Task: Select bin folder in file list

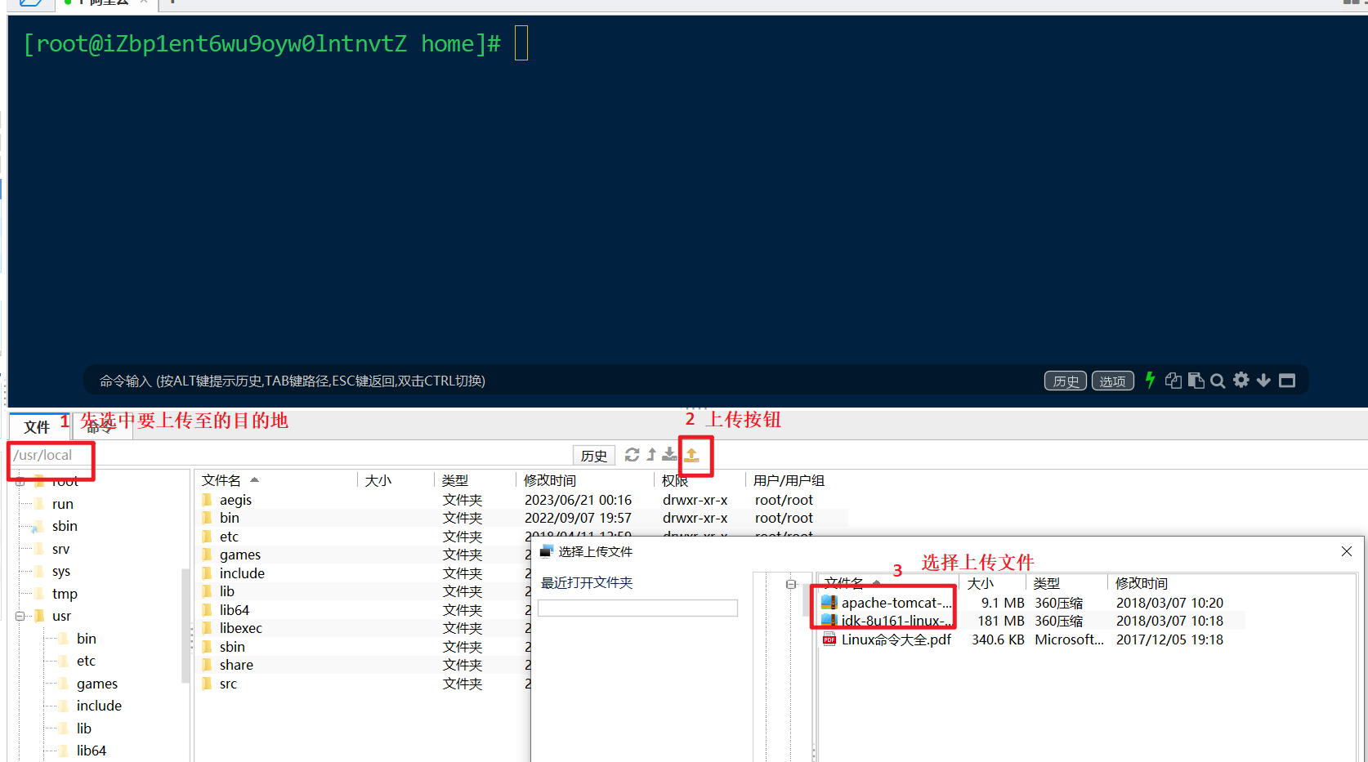Action: (x=230, y=518)
